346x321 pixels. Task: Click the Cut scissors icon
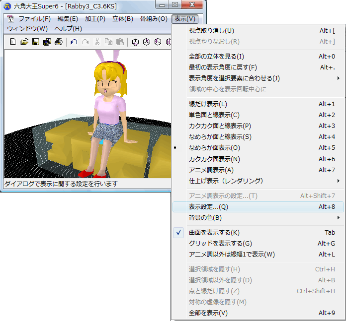tap(97, 42)
